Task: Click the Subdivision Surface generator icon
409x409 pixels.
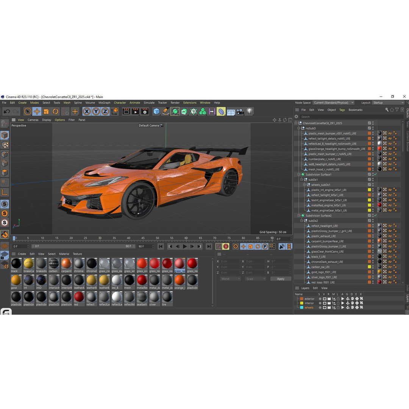Action: click(175, 112)
